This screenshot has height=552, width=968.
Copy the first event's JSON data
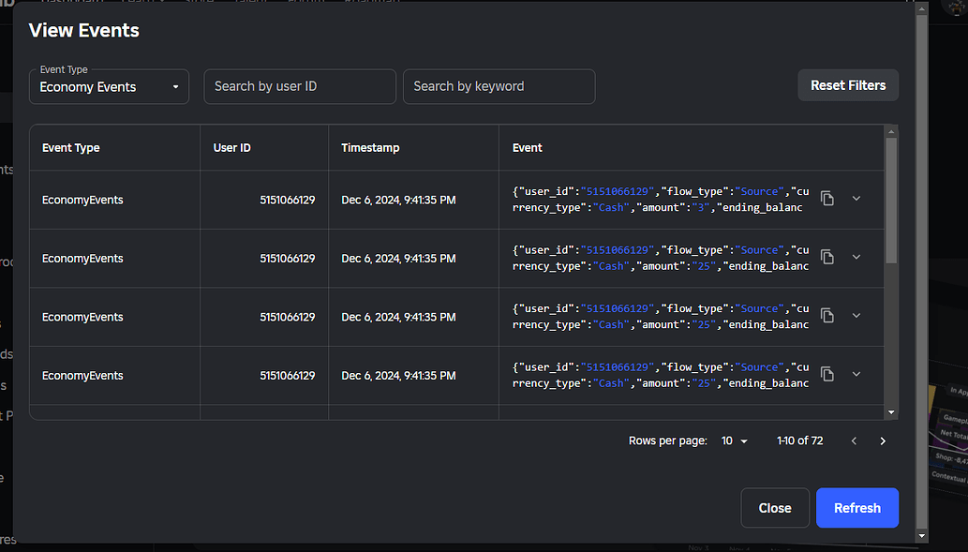tap(827, 199)
